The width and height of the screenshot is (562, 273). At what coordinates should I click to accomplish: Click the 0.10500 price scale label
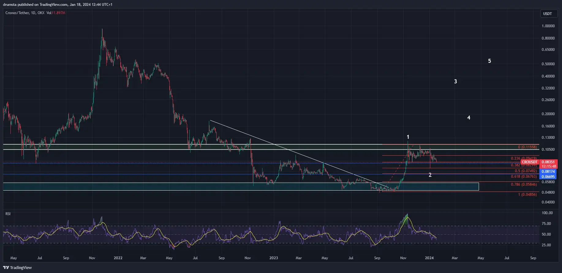tap(548, 150)
